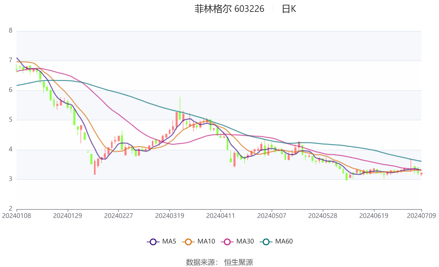
Task: Click the data source text 恒生聚源
Action: [239, 262]
